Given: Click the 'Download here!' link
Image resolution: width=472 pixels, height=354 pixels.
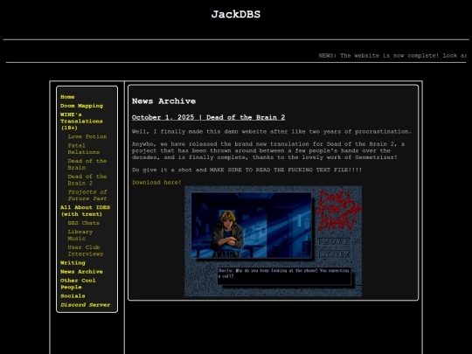Looking at the screenshot, I should (156, 183).
